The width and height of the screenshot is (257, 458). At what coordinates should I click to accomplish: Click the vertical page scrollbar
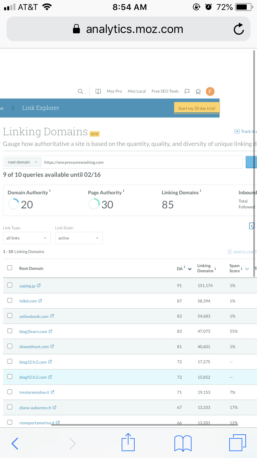tap(254, 163)
